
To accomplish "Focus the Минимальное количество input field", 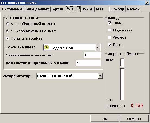I will tap(92, 55).
